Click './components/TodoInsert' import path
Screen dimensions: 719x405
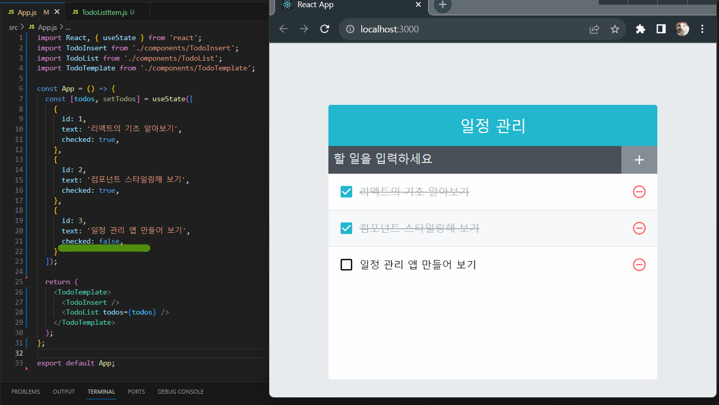[x=185, y=48]
